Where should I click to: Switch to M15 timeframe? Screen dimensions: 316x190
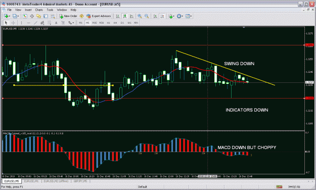(95, 23)
